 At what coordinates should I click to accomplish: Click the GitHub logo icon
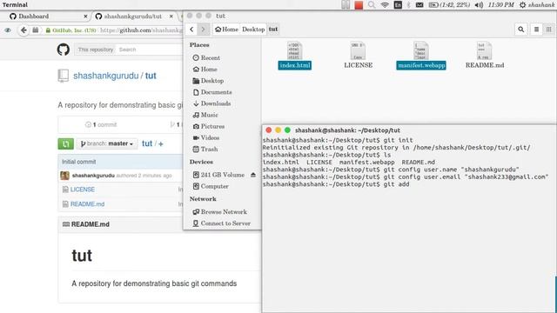click(64, 50)
